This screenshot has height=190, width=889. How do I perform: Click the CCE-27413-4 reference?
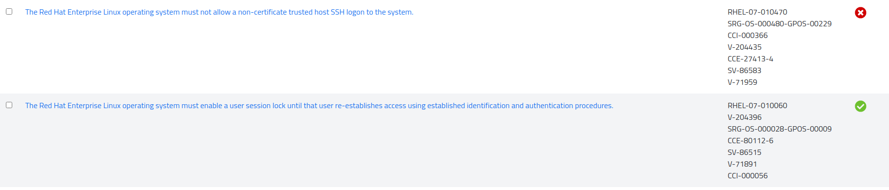(x=751, y=59)
